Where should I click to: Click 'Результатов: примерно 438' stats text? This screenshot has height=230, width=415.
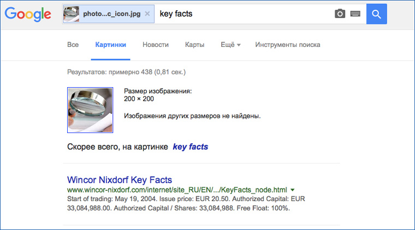click(x=127, y=72)
